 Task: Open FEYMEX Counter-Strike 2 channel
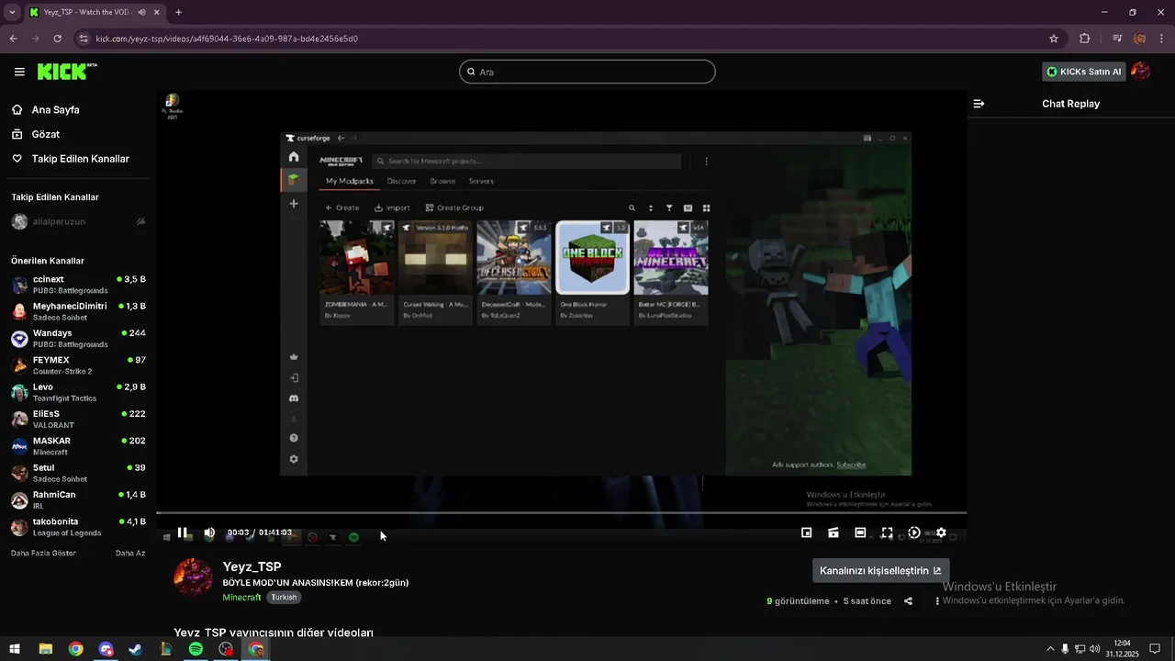78,365
